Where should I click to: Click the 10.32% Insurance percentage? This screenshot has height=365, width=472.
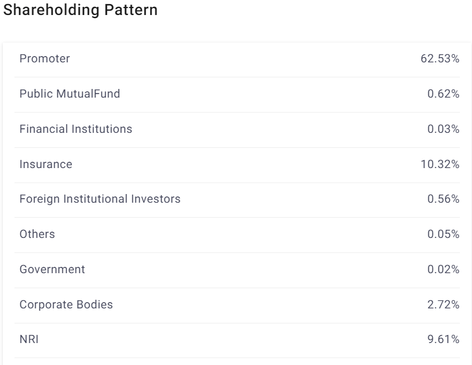click(440, 164)
